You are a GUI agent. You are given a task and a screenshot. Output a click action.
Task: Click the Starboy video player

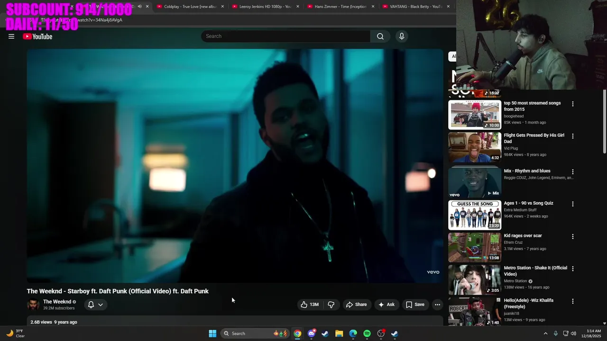click(235, 166)
